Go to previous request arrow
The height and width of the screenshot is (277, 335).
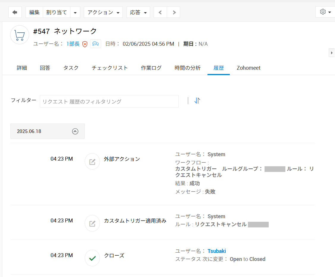tap(160, 12)
